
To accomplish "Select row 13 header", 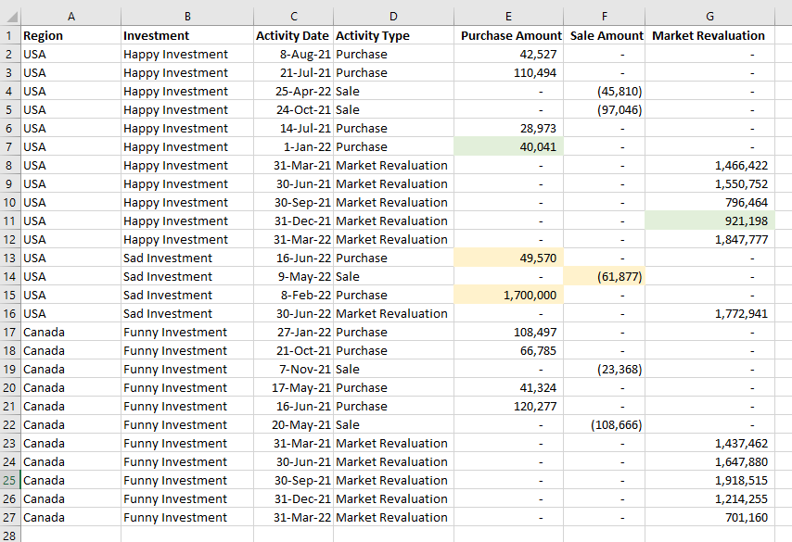I will pos(10,258).
